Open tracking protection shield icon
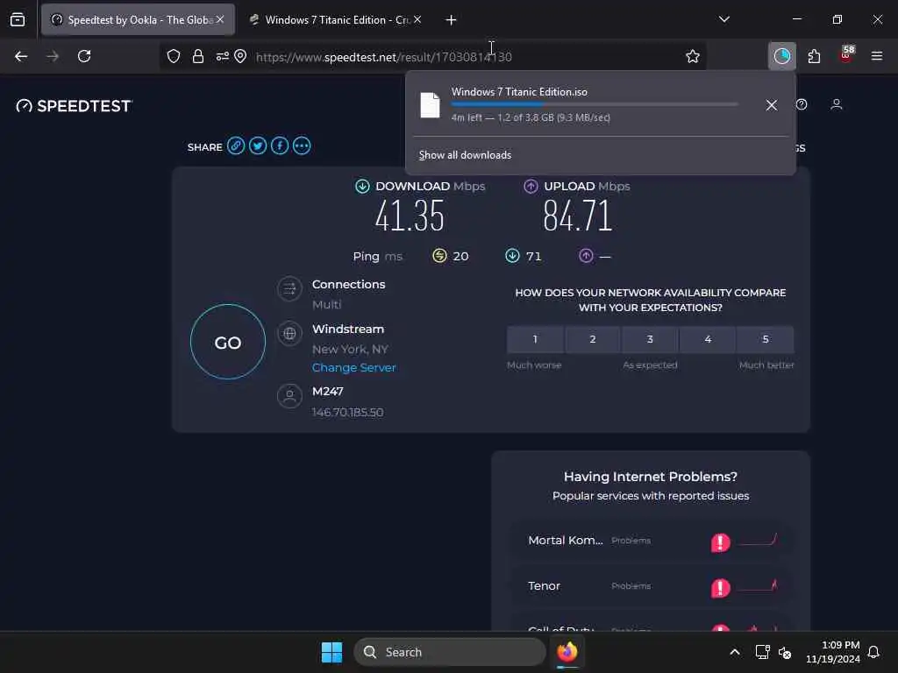Image resolution: width=898 pixels, height=673 pixels. (174, 56)
